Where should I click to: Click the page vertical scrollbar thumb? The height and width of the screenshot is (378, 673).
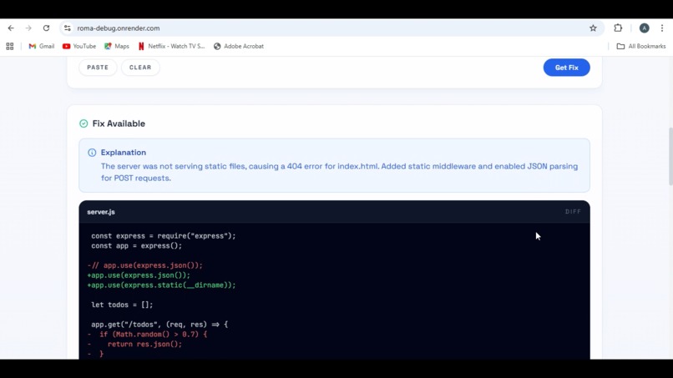(x=670, y=156)
